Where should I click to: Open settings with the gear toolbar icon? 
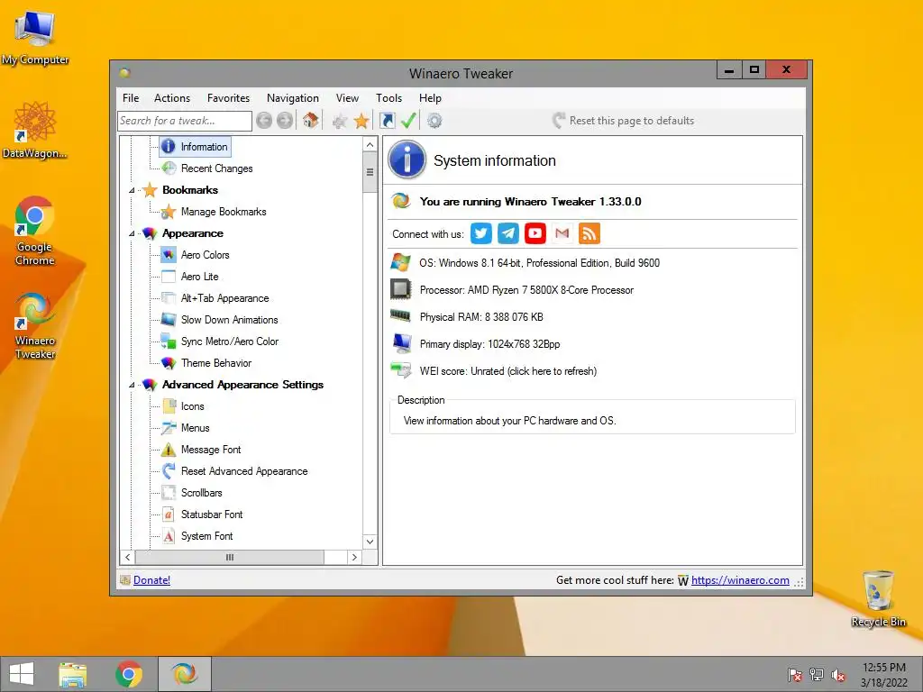(x=434, y=121)
